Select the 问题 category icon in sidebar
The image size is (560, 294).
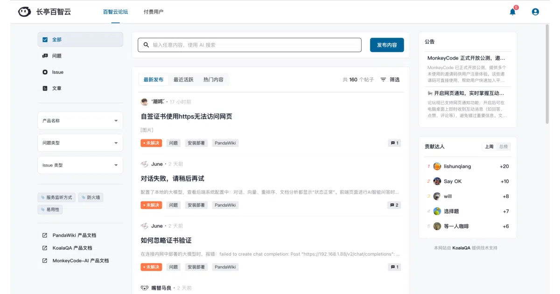pos(45,56)
